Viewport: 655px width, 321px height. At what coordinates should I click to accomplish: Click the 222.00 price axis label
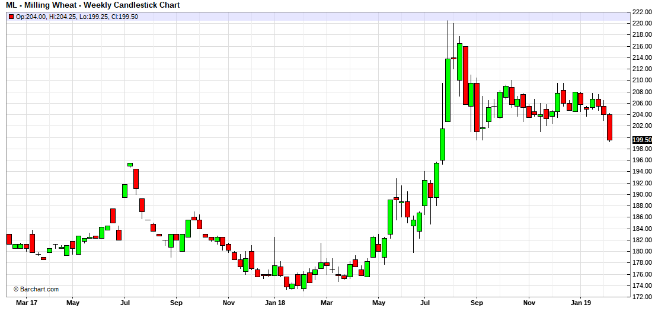click(642, 12)
